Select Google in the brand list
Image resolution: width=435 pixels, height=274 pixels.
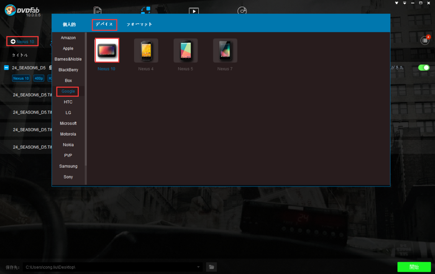[68, 91]
